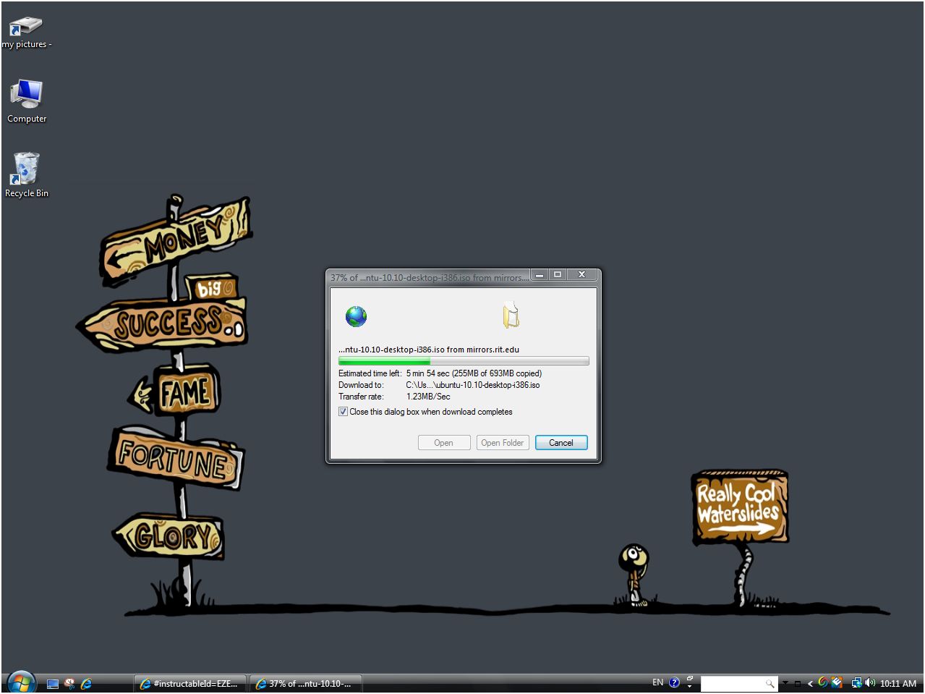The width and height of the screenshot is (925, 694).
Task: Select the Recycle Bin desktop icon
Action: 27,175
